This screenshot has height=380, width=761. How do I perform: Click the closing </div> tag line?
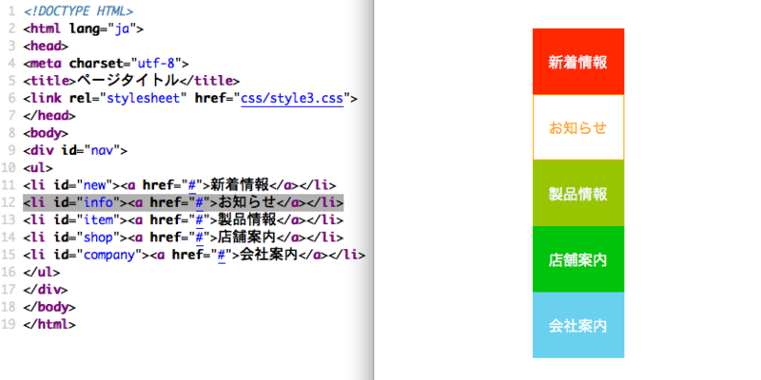point(45,290)
